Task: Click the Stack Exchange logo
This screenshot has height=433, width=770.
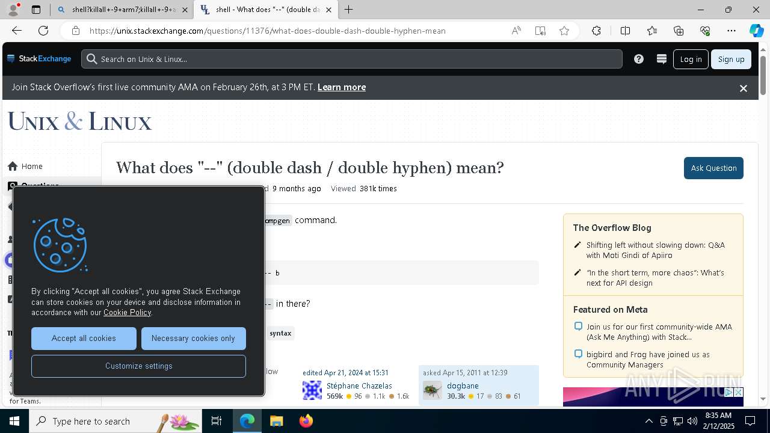Action: click(39, 59)
